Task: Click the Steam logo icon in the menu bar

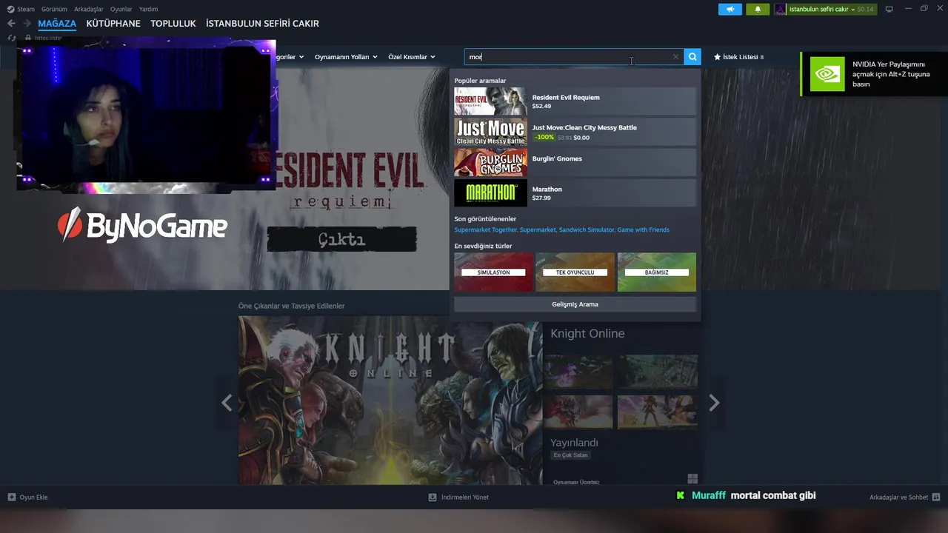Action: coord(10,9)
